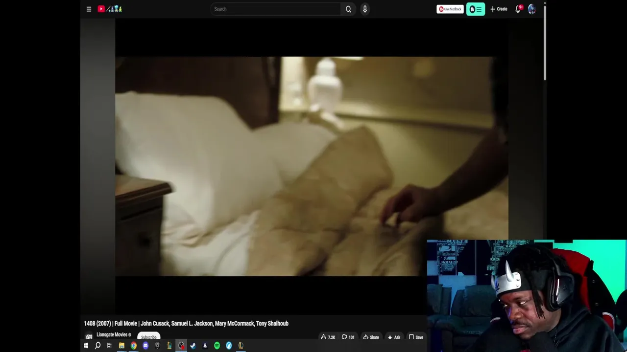Open the account avatar menu
Viewport: 627px width, 352px height.
532,9
